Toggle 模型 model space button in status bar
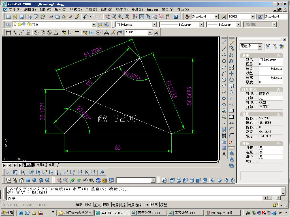The width and height of the screenshot is (290, 217). 163,205
